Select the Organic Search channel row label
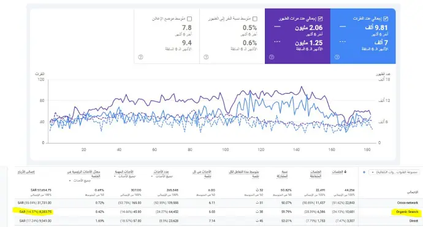Screen dimensions: 423x227 [407, 212]
